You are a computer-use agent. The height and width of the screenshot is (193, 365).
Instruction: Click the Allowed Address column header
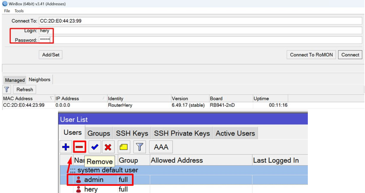tap(201, 160)
